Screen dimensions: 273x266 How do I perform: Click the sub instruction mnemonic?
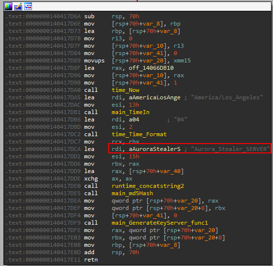click(89, 17)
